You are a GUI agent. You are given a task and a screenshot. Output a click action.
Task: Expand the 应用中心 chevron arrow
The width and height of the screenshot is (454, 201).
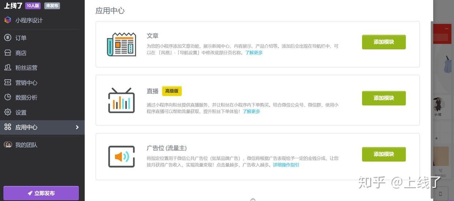tap(77, 127)
